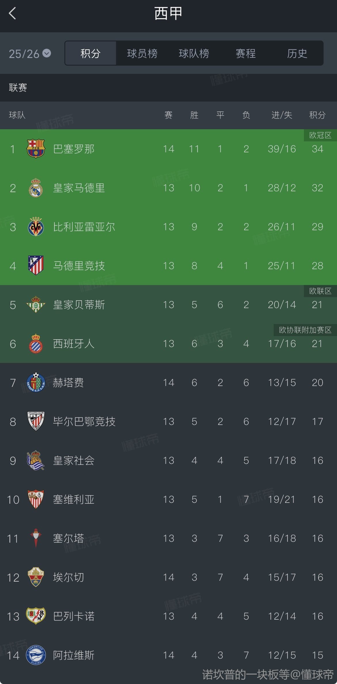Tap the Atlético Madrid crest
Viewport: 337px width, 684px height.
click(36, 266)
